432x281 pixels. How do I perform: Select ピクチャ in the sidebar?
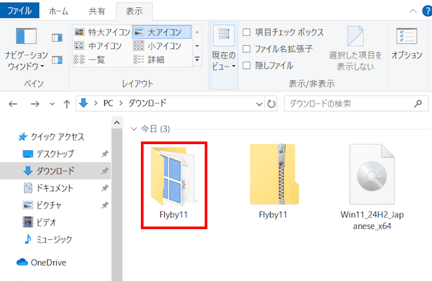pyautogui.click(x=42, y=205)
